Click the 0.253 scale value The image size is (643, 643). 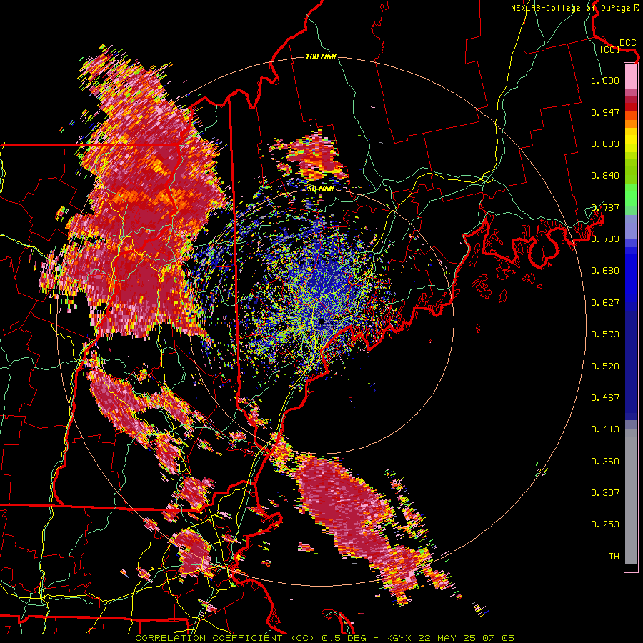(x=605, y=524)
